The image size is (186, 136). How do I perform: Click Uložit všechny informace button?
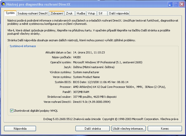pyautogui.click(x=128, y=129)
